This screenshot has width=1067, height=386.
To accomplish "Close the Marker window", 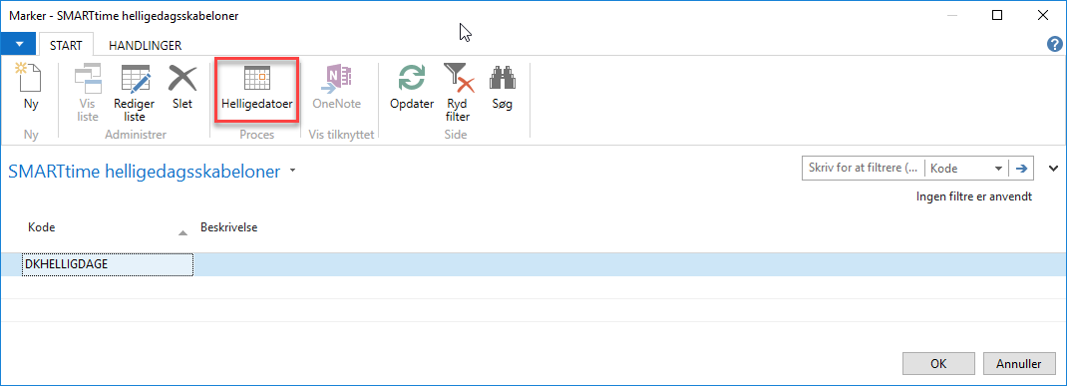I will point(1042,14).
